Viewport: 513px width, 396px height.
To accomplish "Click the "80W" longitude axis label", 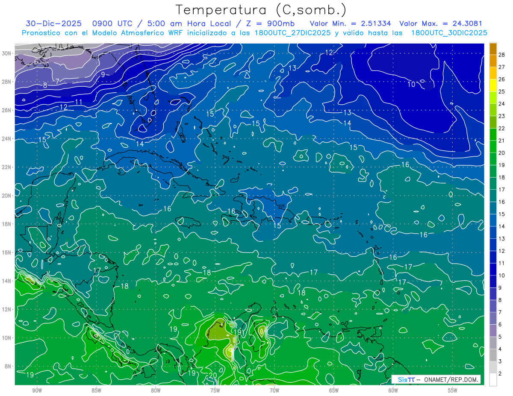I will pyautogui.click(x=156, y=390).
